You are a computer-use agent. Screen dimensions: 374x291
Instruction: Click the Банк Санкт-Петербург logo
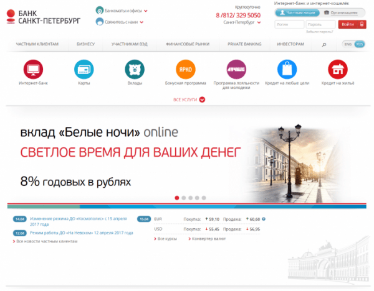pyautogui.click(x=44, y=17)
